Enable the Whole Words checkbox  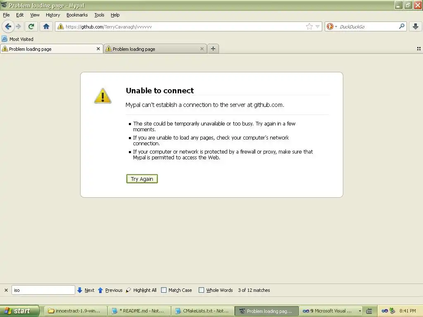coord(201,290)
